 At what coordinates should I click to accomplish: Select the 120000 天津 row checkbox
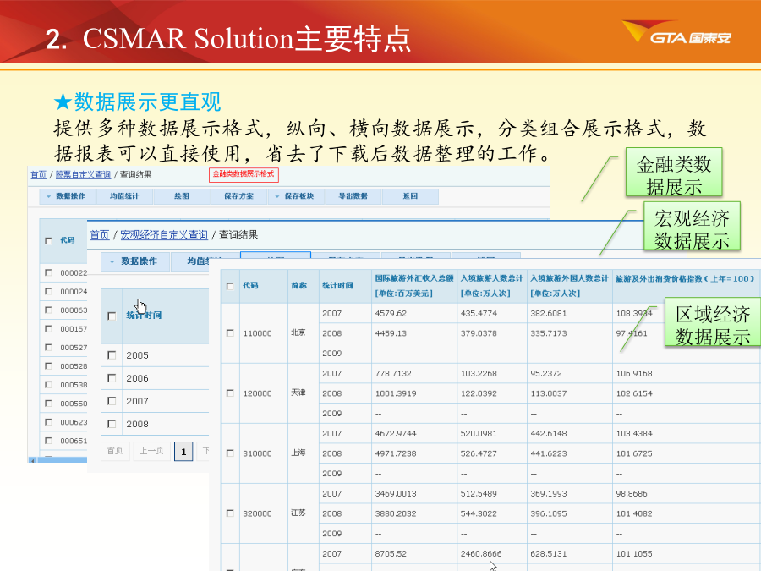230,393
